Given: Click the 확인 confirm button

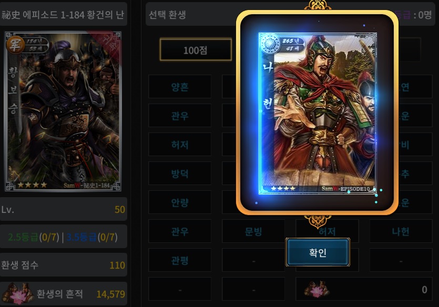Looking at the screenshot, I should (318, 252).
